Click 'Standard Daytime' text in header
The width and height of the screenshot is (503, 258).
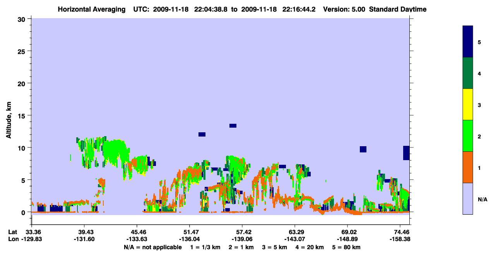(398, 9)
